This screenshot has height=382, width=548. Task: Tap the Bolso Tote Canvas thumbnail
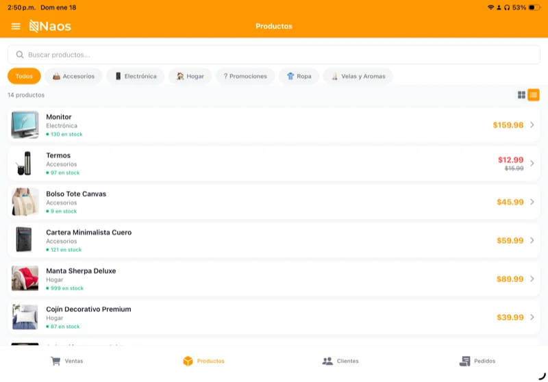pos(25,202)
